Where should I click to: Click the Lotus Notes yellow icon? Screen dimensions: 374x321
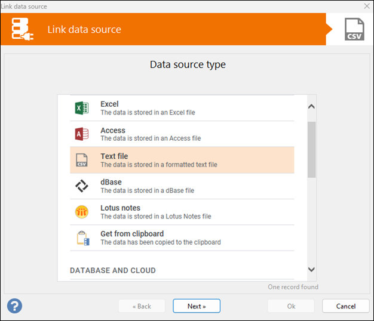click(x=81, y=212)
